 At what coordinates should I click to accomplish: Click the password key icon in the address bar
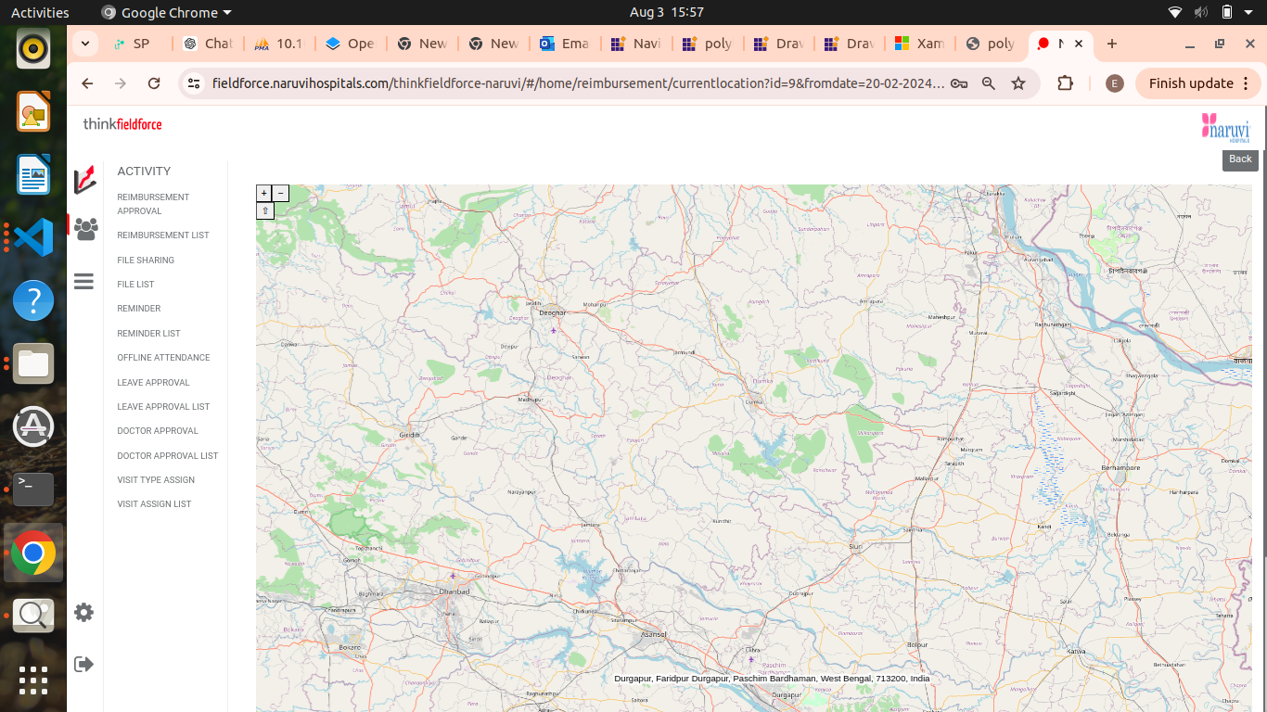point(959,83)
